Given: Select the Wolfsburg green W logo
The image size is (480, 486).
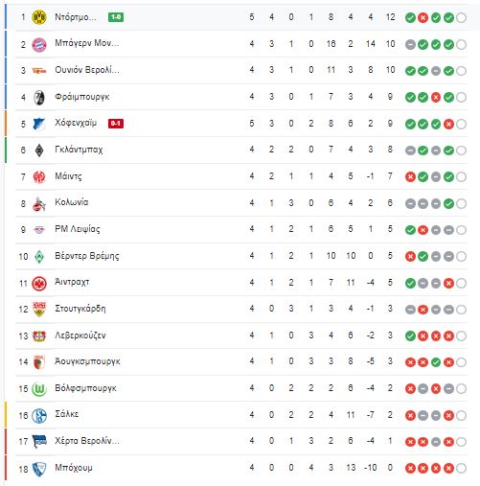Looking at the screenshot, I should pyautogui.click(x=39, y=389).
